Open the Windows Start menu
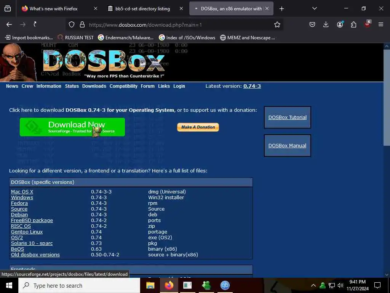Viewport: 390px width, 293px height. coord(9,285)
